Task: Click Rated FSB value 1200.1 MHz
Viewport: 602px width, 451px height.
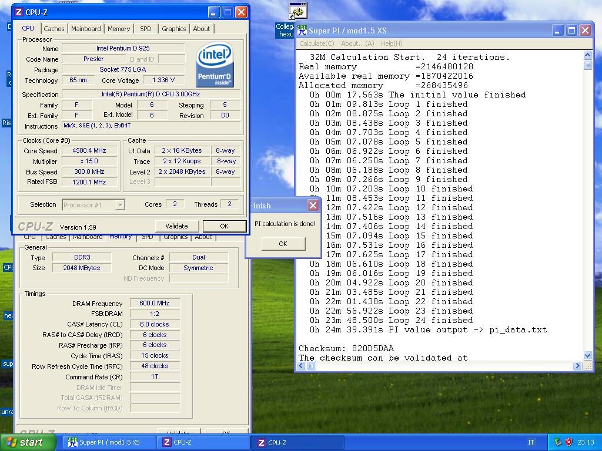Action: pos(89,182)
